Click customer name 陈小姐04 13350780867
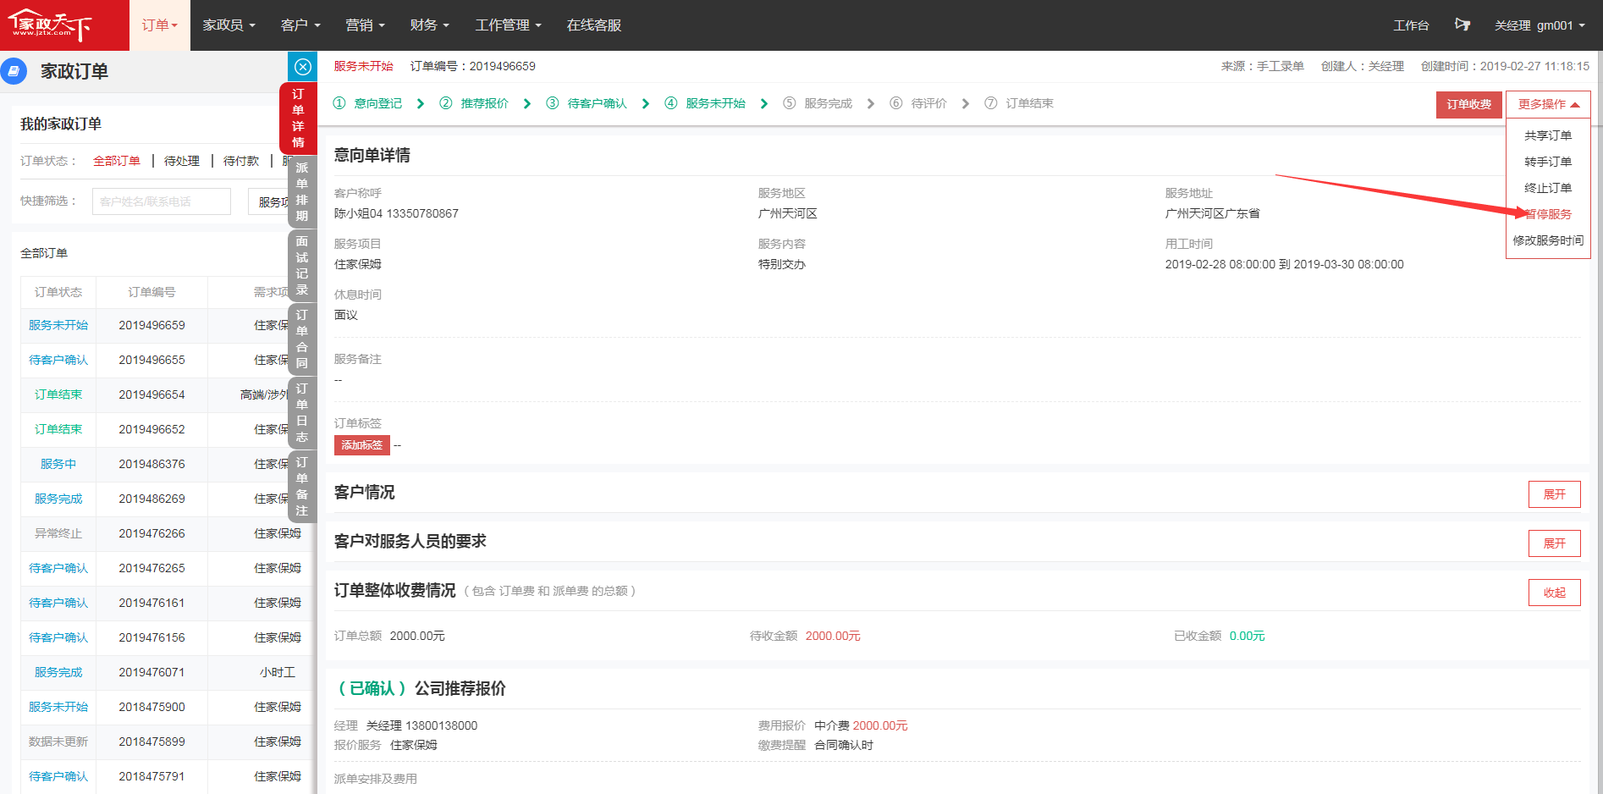Screen dimensions: 1603x794 [x=396, y=213]
